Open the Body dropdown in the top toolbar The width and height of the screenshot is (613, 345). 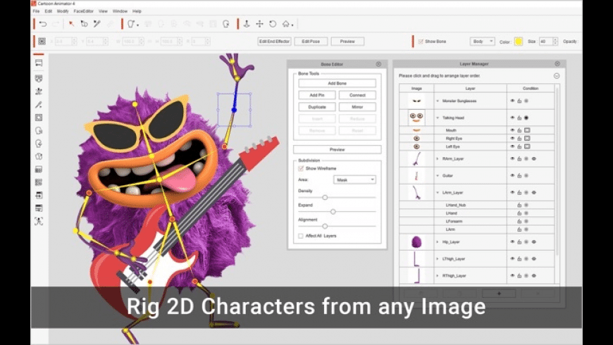[482, 42]
